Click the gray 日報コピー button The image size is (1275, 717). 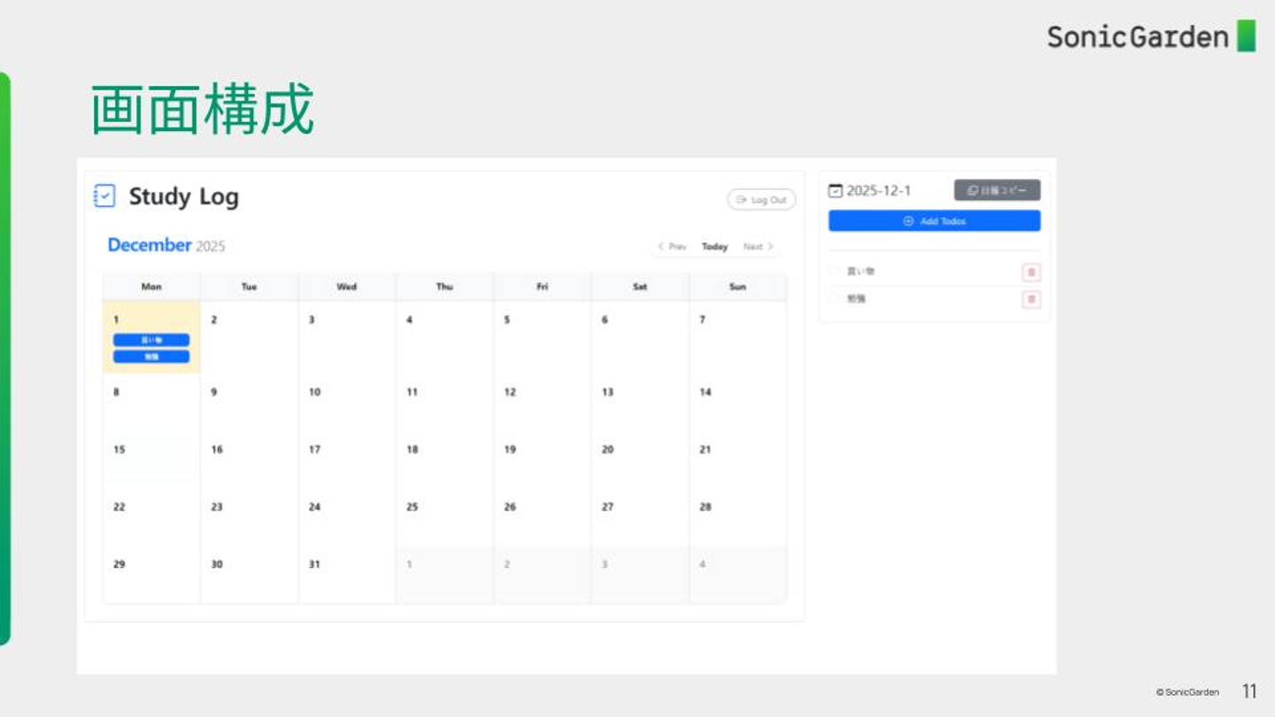(997, 190)
